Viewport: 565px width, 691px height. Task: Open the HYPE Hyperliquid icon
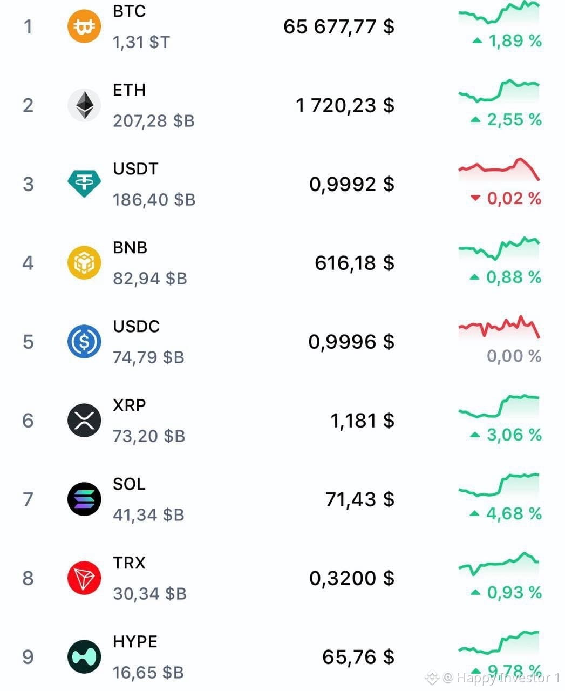[84, 657]
